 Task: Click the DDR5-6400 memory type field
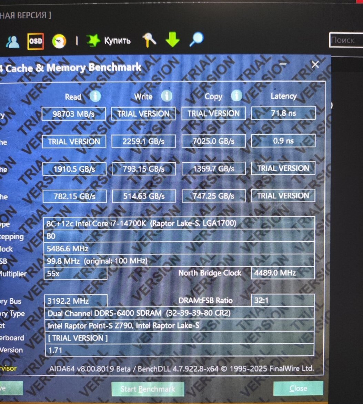click(x=179, y=313)
